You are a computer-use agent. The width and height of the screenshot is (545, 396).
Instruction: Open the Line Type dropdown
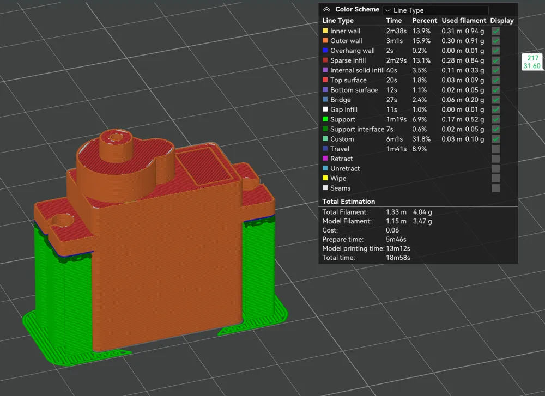pos(435,9)
